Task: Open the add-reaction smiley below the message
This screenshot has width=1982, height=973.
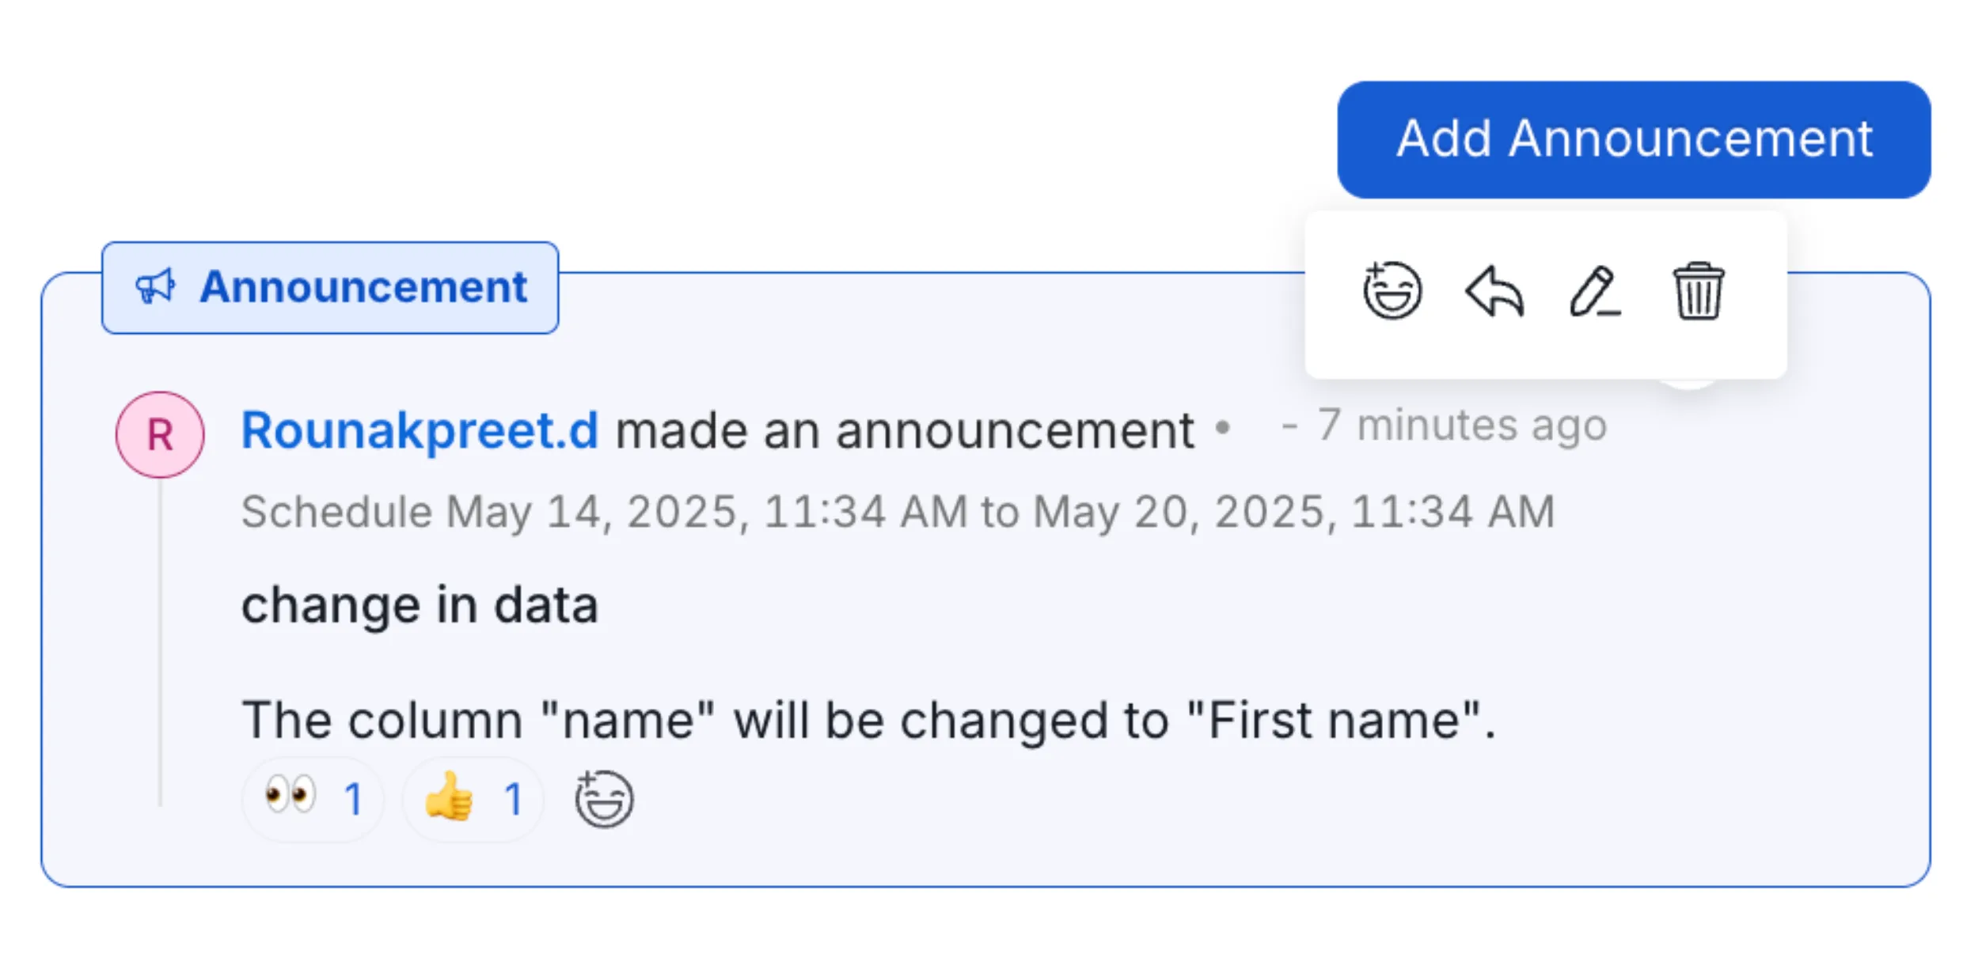Action: [x=604, y=798]
